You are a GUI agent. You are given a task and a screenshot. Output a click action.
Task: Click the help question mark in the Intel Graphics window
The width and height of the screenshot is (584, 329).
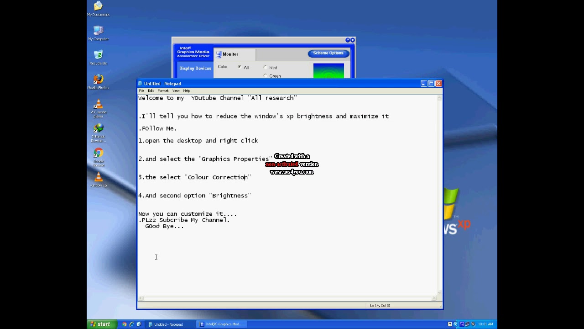click(x=348, y=40)
